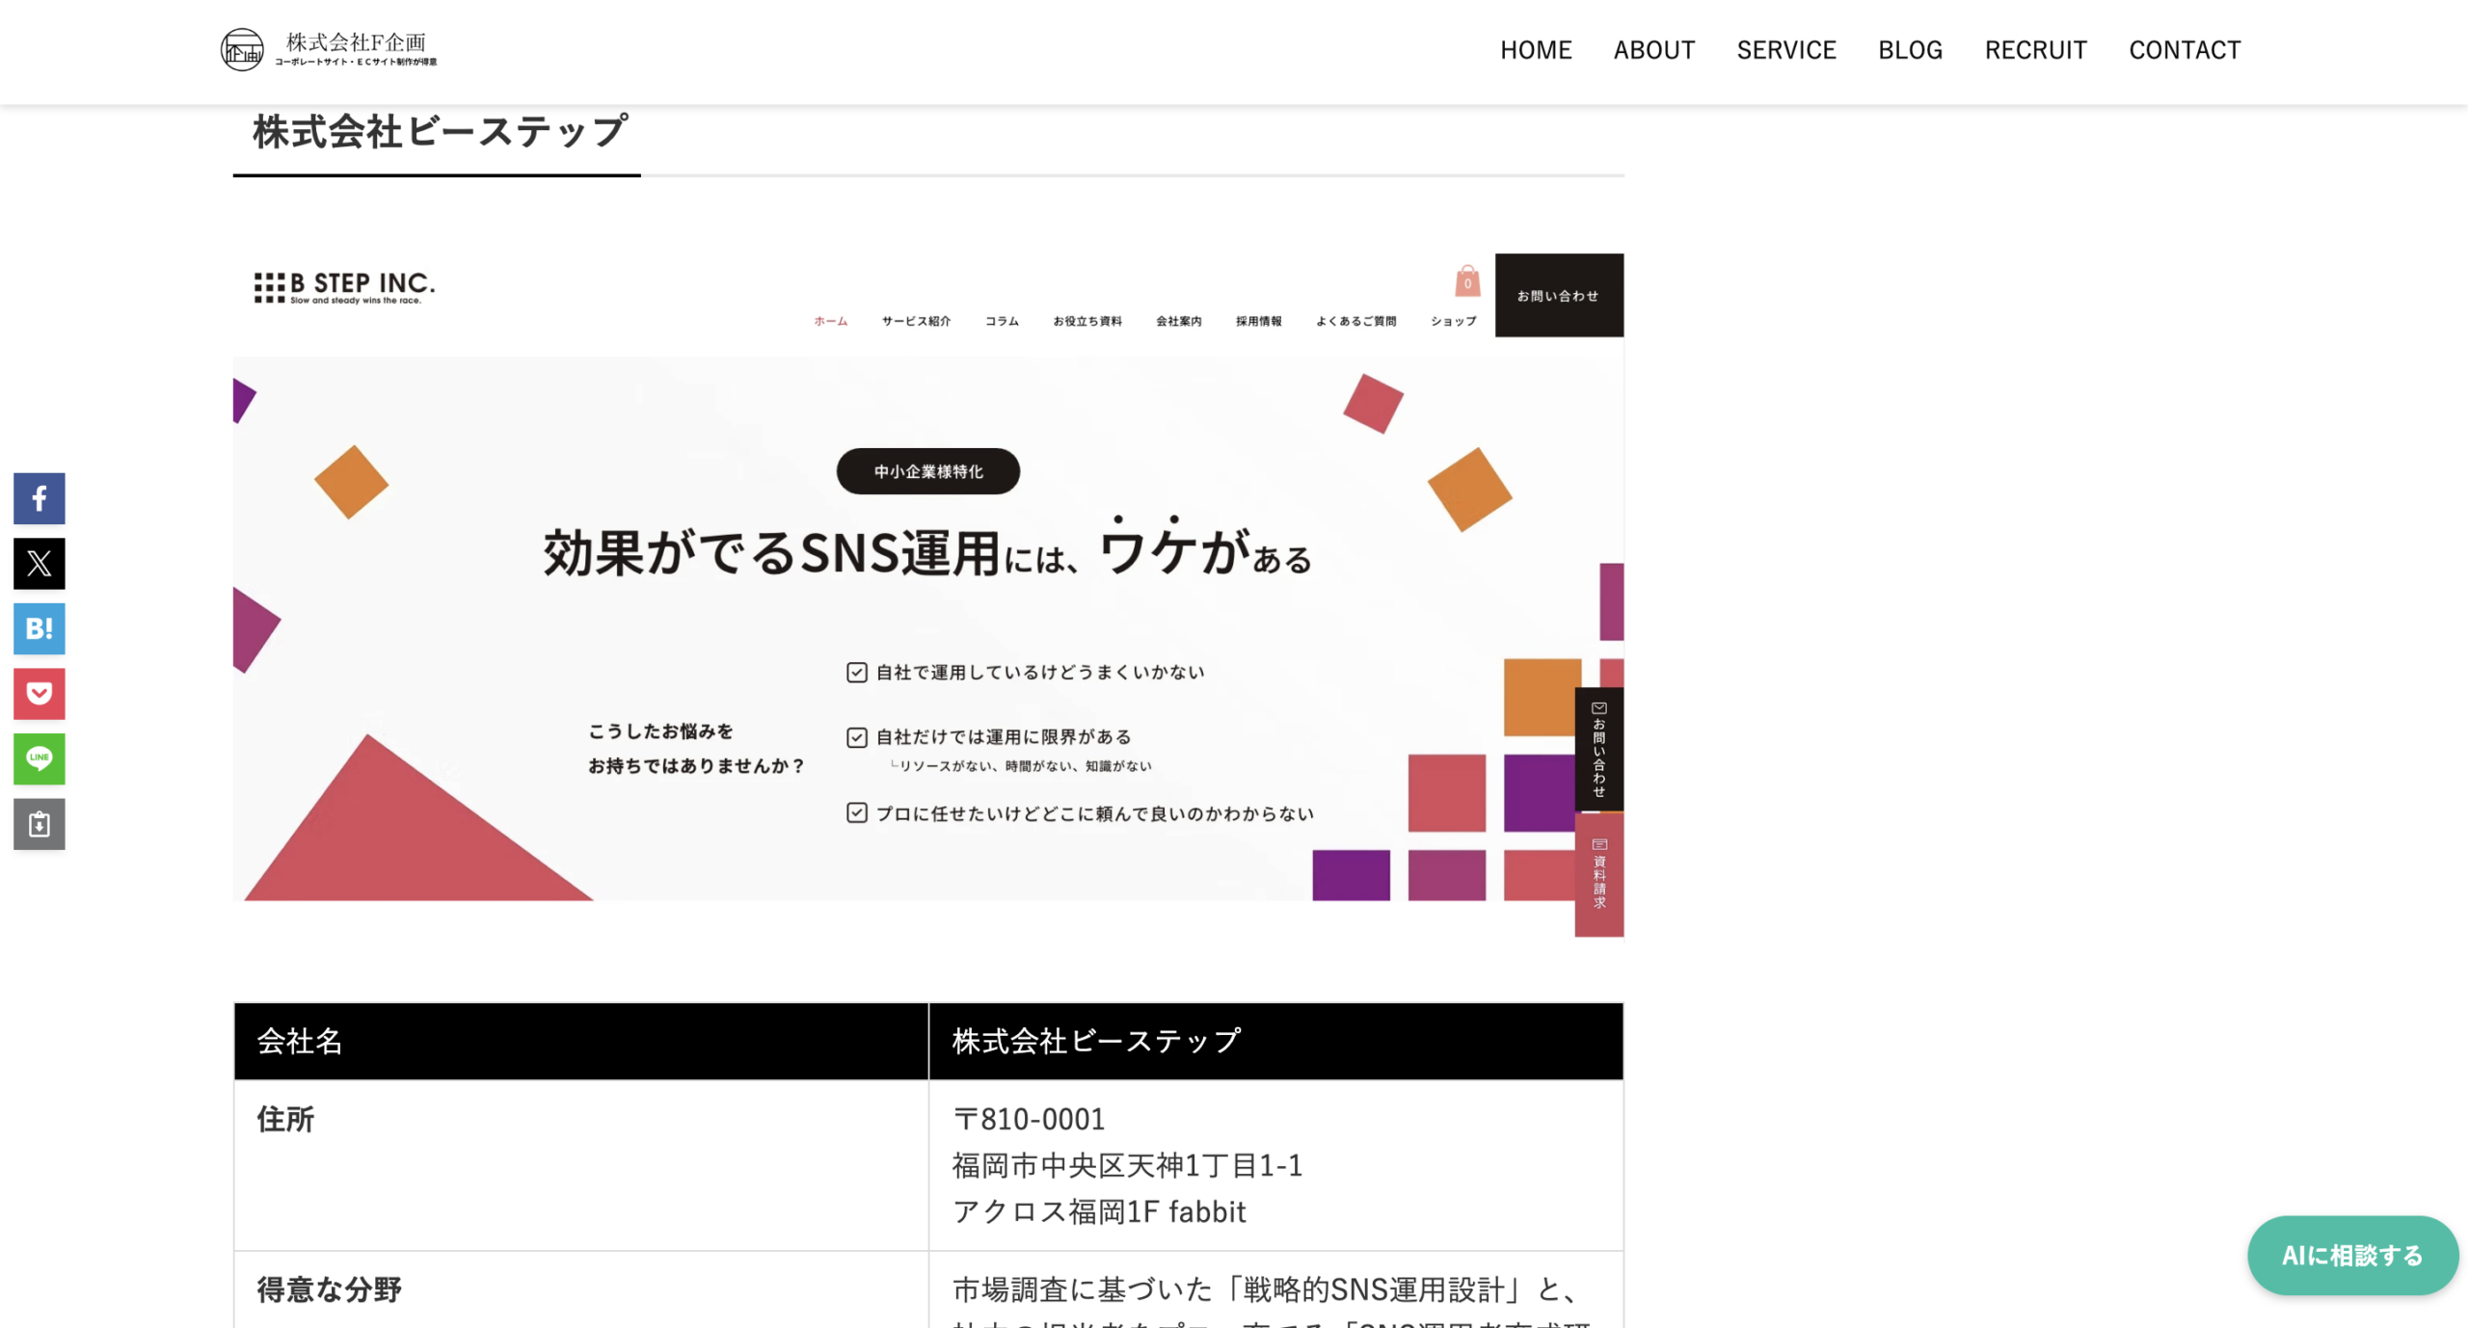Open the RECRUIT menu item
This screenshot has height=1328, width=2468.
pyautogui.click(x=2035, y=50)
